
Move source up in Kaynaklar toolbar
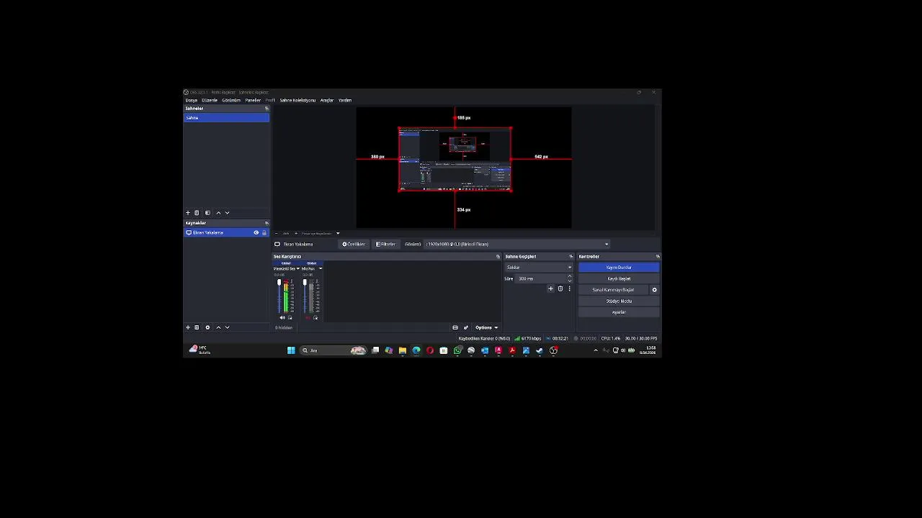click(219, 327)
